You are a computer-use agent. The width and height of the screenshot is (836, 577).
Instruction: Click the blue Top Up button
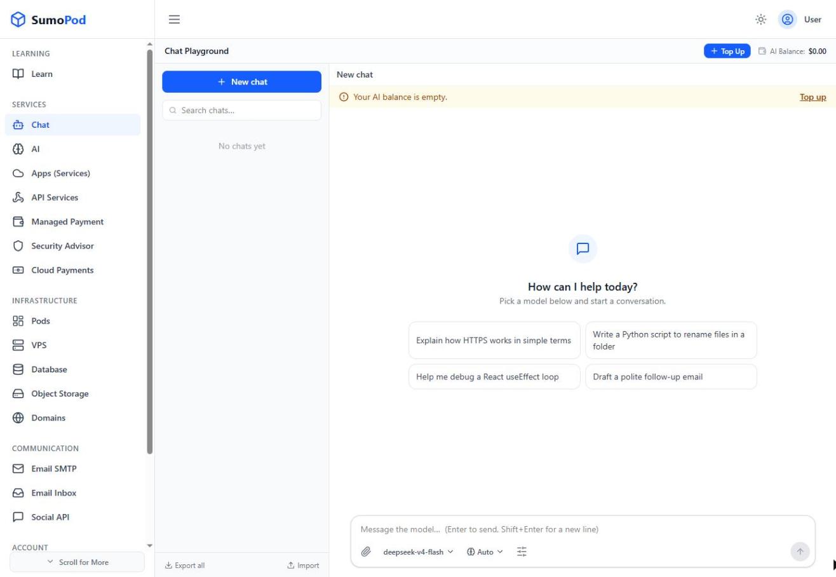pos(727,51)
